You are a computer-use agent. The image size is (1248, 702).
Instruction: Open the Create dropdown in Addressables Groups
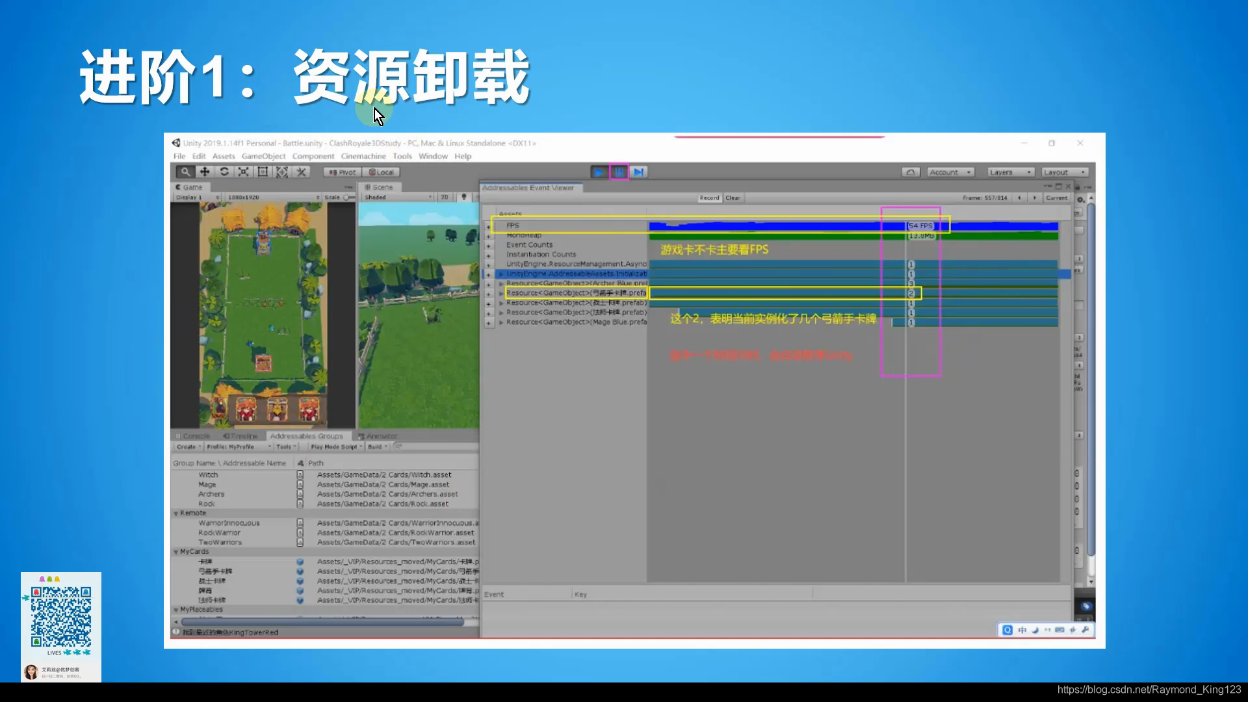pyautogui.click(x=188, y=447)
